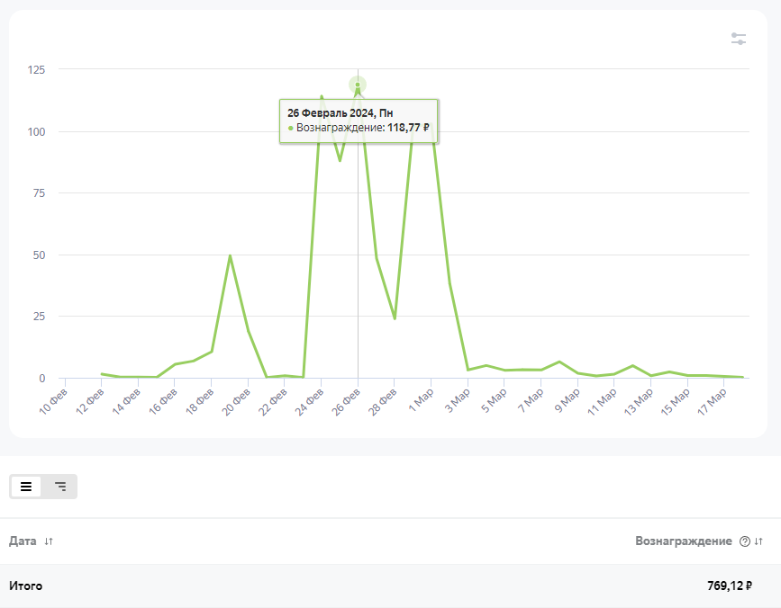The height and width of the screenshot is (608, 781).
Task: Select the Итого total row
Action: tap(26, 586)
